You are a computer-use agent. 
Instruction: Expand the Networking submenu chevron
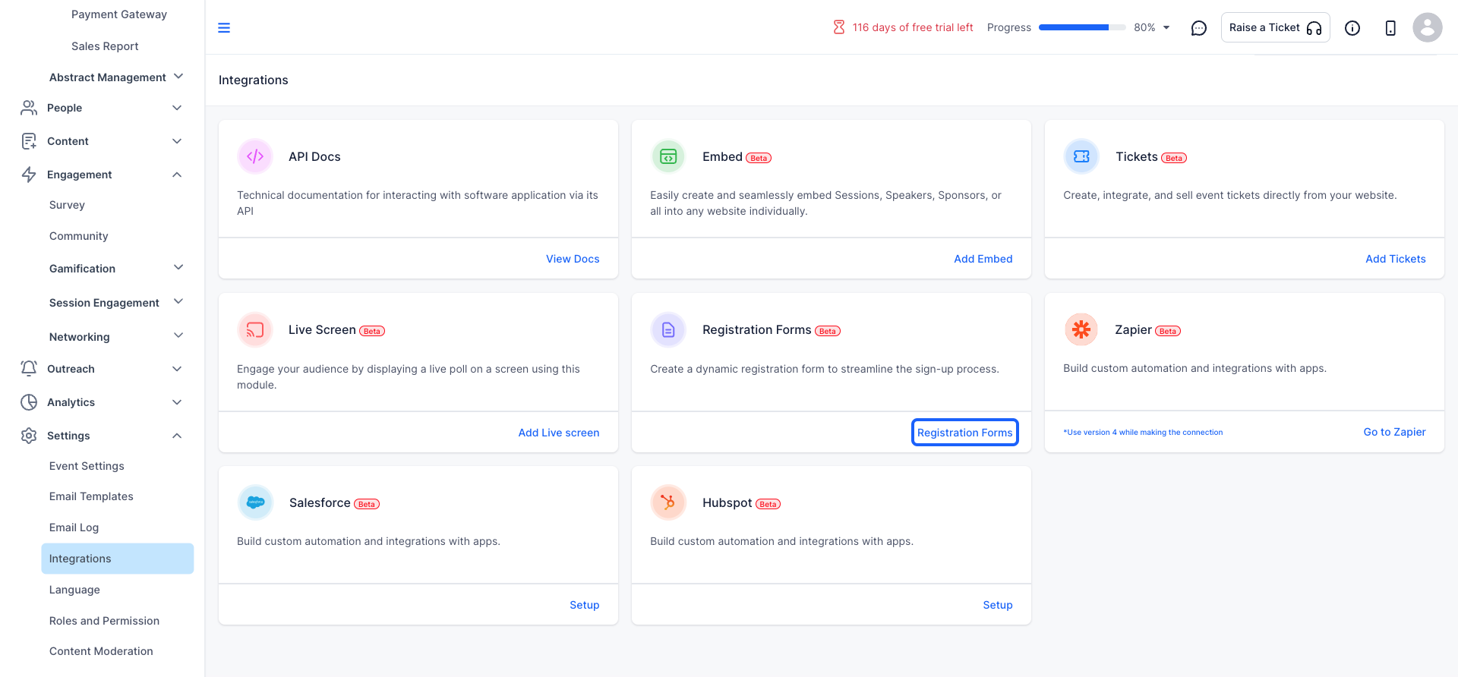coord(178,335)
